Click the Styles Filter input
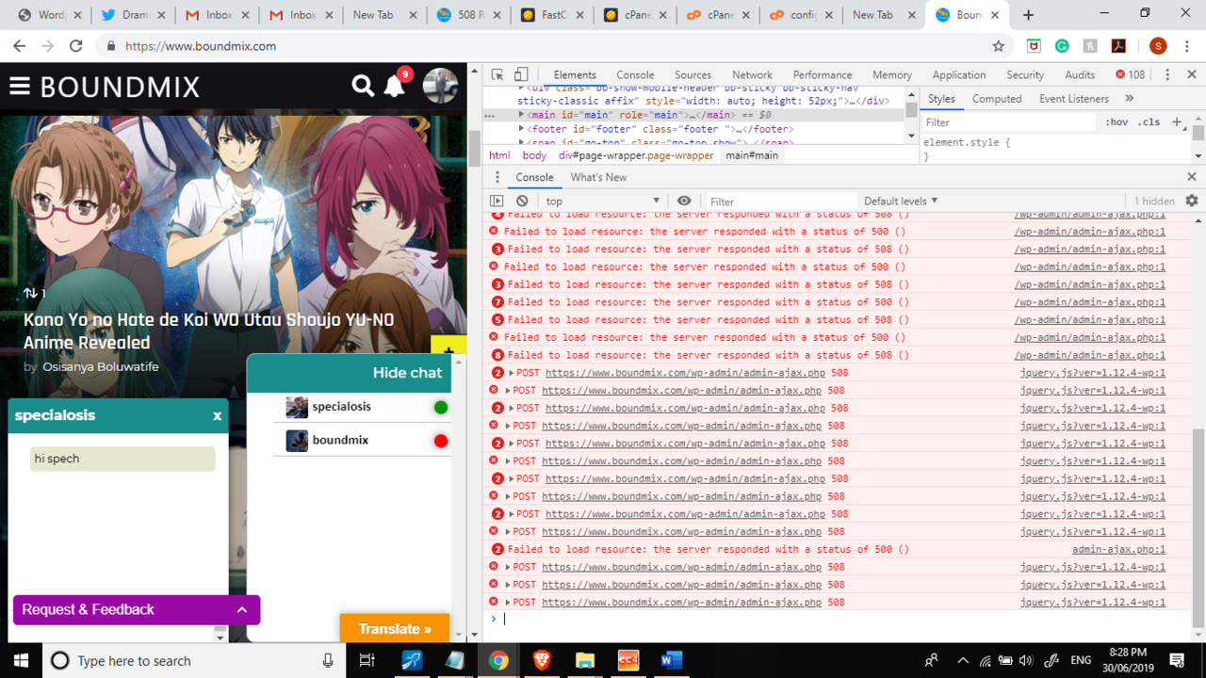Viewport: 1206px width, 678px height. point(1008,121)
